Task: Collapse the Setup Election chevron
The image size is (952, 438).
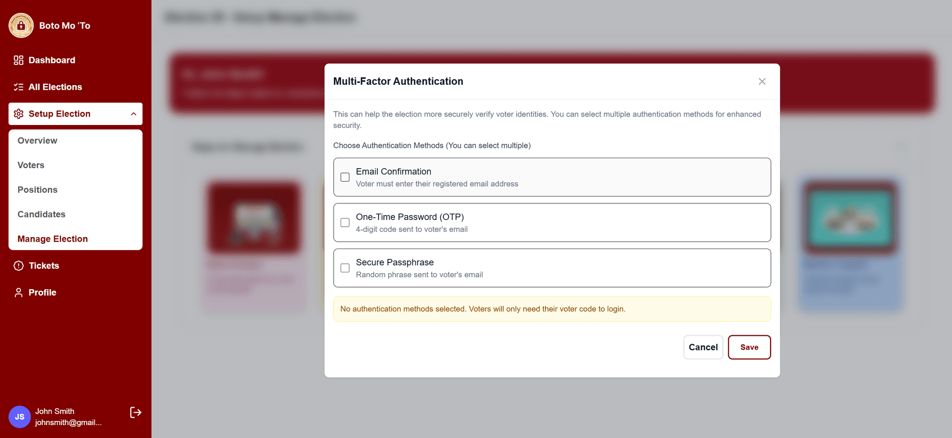Action: tap(133, 114)
